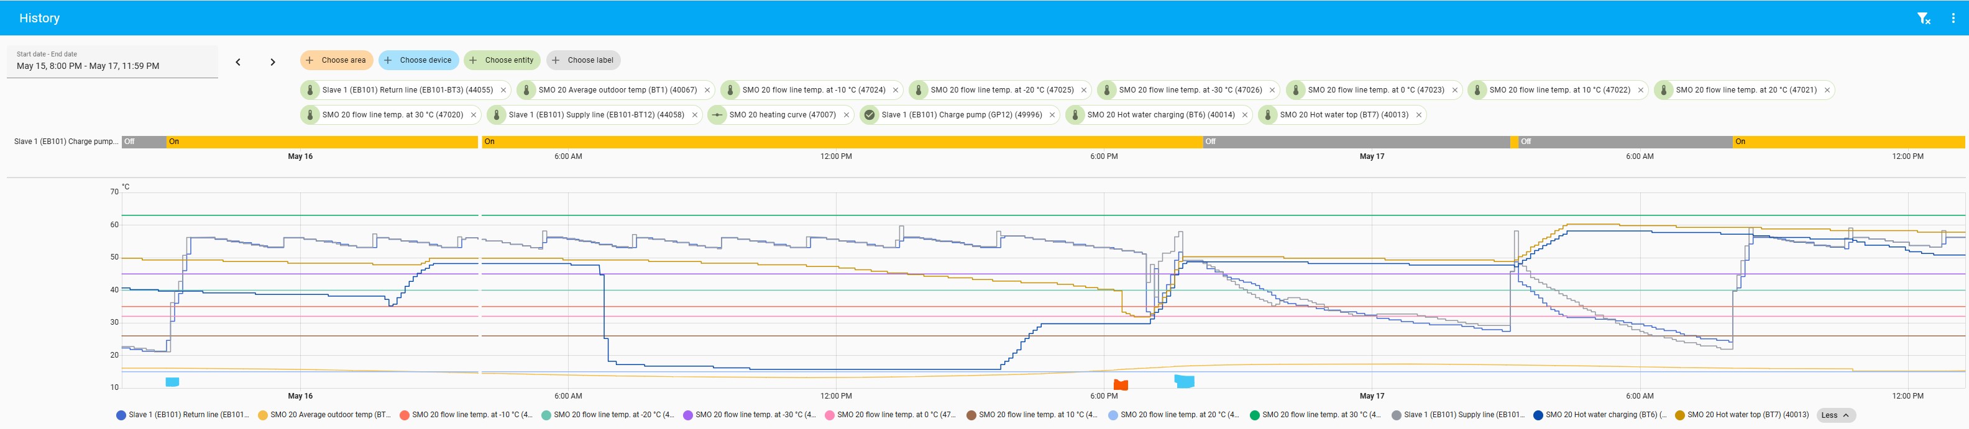Remove the Average outdoor temp (40067) chip
1969x429 pixels.
707,90
